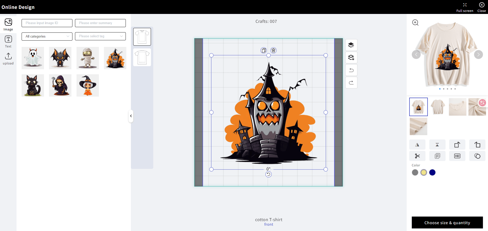This screenshot has height=231, width=488.
Task: Zoom in on the T-shirt preview
Action: 415,23
